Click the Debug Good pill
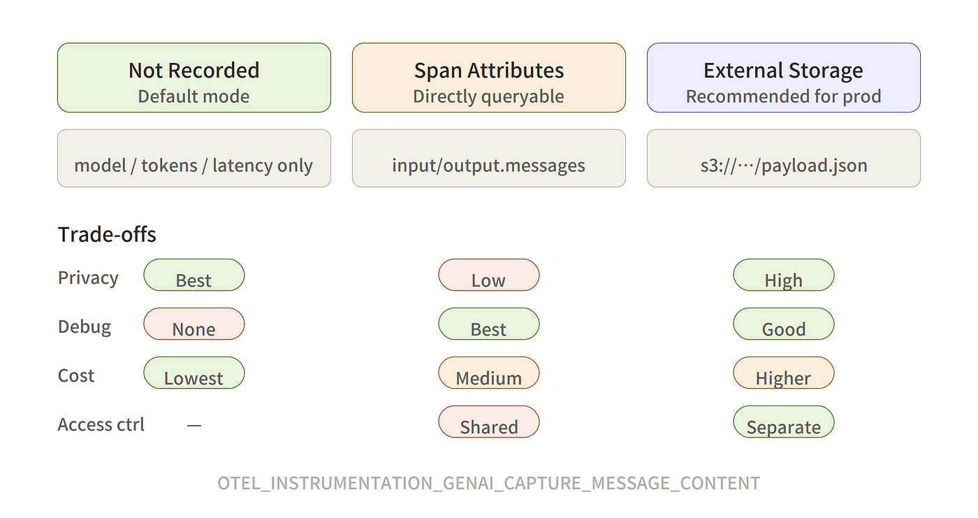Screen dimensions: 978x518 (x=783, y=324)
